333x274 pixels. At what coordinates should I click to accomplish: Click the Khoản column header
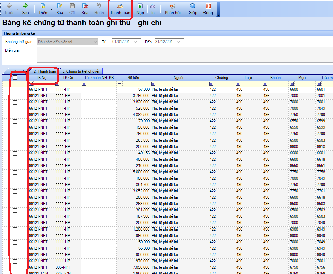[x=275, y=78]
